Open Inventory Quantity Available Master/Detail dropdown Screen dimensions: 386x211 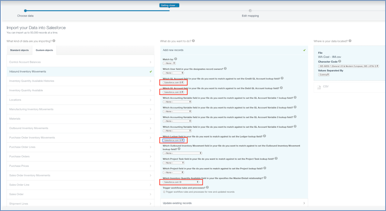tap(181, 182)
